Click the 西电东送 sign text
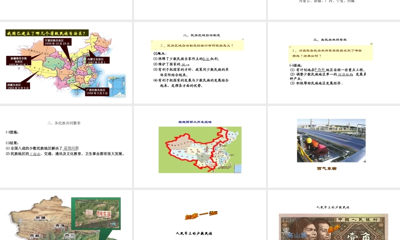 (x=104, y=214)
